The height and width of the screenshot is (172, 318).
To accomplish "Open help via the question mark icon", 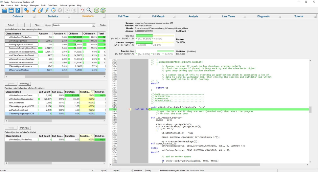I will pos(18,10).
